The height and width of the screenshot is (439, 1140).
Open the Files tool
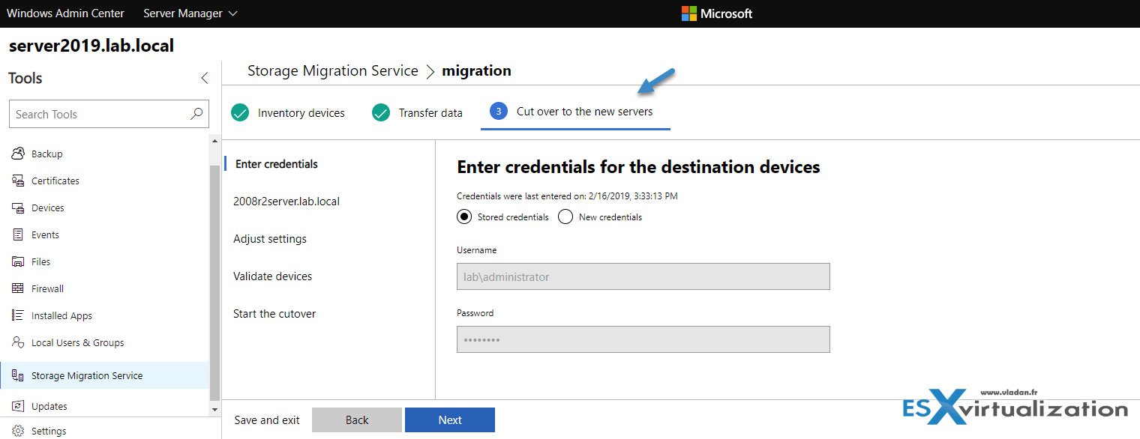41,261
